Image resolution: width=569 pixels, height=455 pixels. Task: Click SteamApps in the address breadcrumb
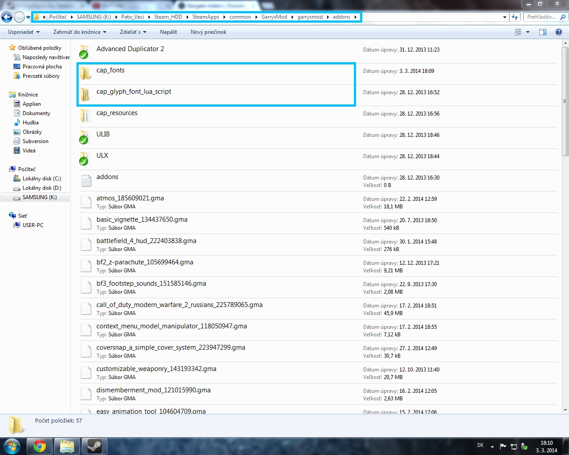pos(206,17)
